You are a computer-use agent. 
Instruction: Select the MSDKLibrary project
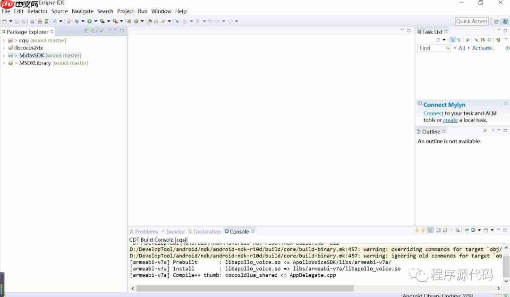pyautogui.click(x=48, y=63)
